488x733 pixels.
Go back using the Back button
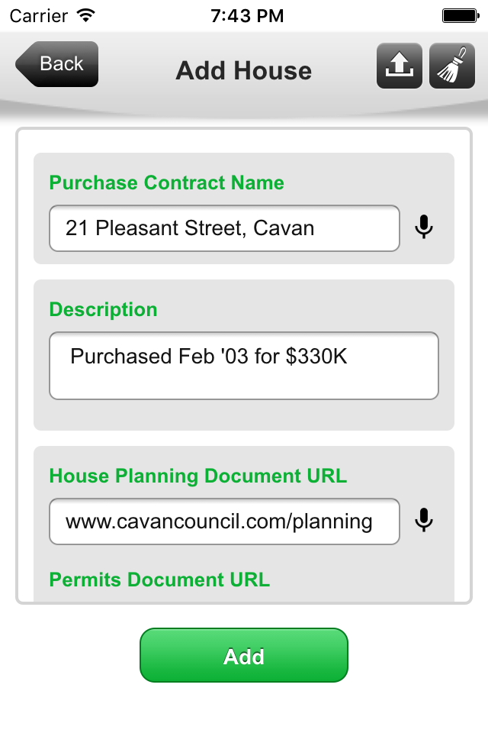pyautogui.click(x=56, y=64)
